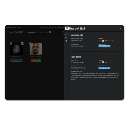Viewport: 129px width, 129px height.
Task: Open the face photo evidence thumbnail
Action: pos(36,49)
